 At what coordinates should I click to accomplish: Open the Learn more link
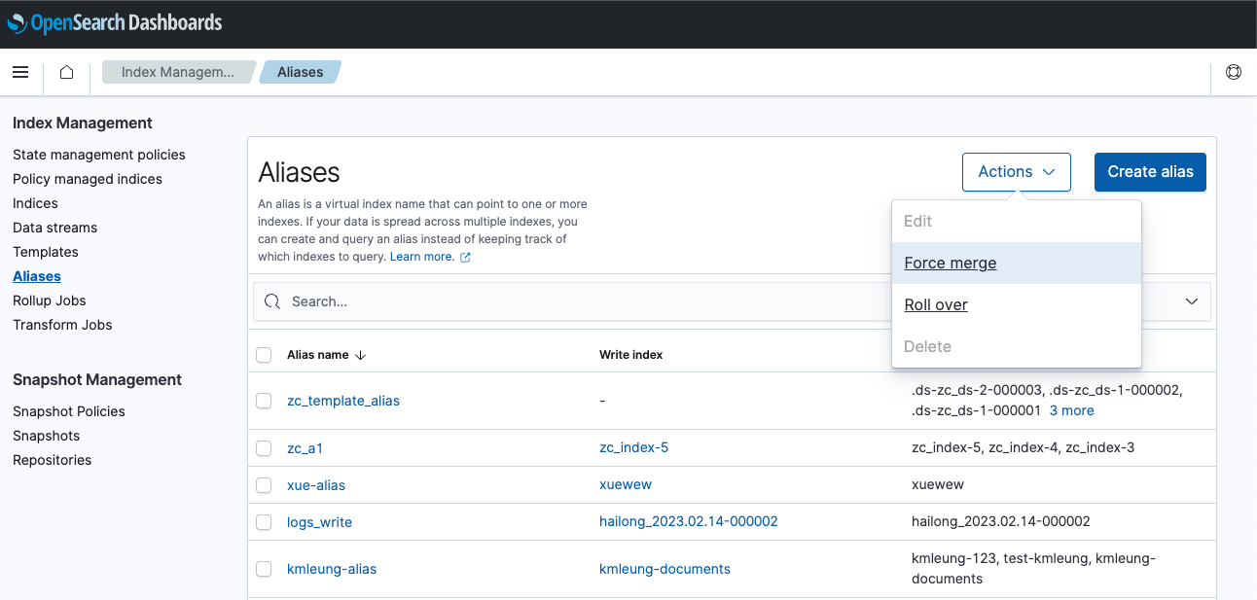point(420,257)
